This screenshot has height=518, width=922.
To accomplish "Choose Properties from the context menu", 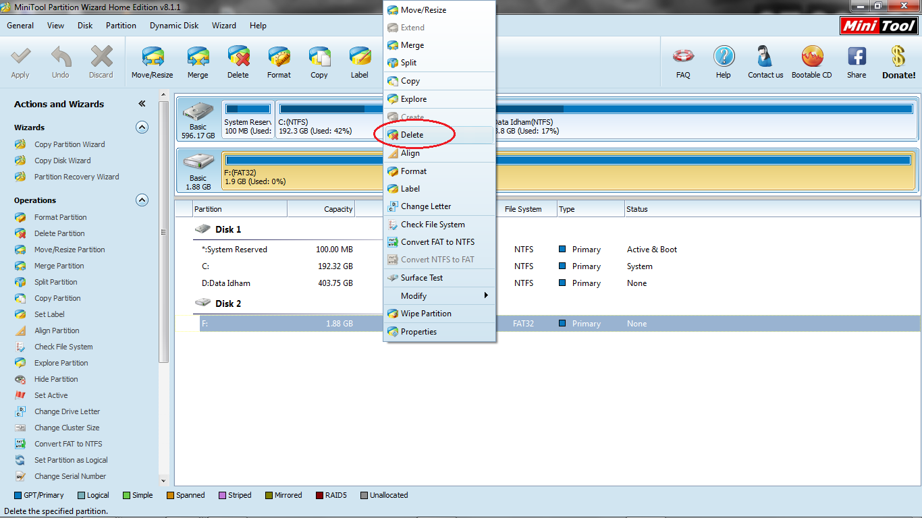I will [x=439, y=332].
